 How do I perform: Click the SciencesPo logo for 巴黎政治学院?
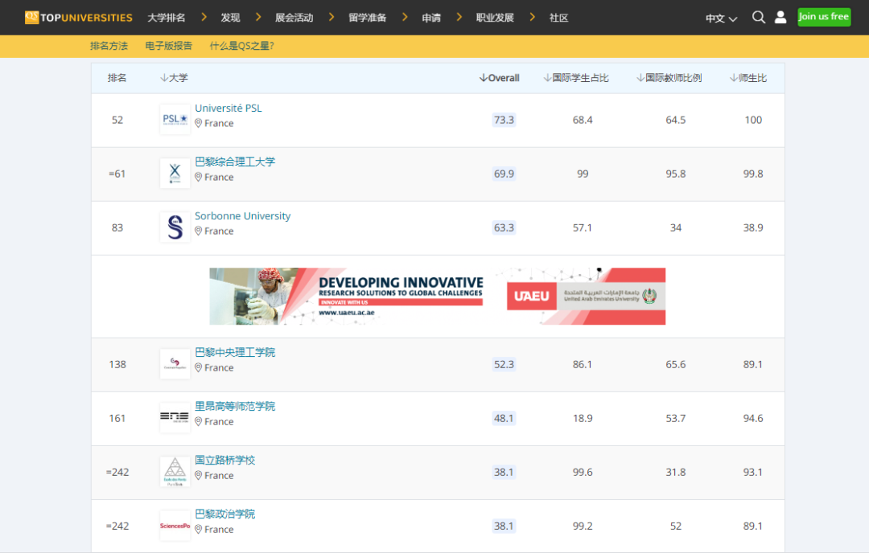[x=174, y=526]
